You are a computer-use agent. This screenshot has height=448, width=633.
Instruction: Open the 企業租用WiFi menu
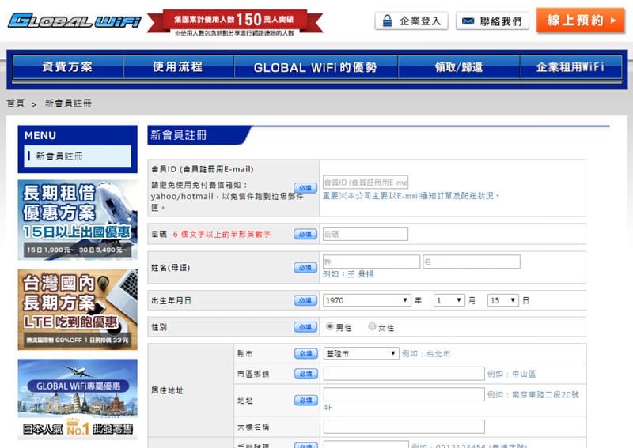(x=570, y=67)
